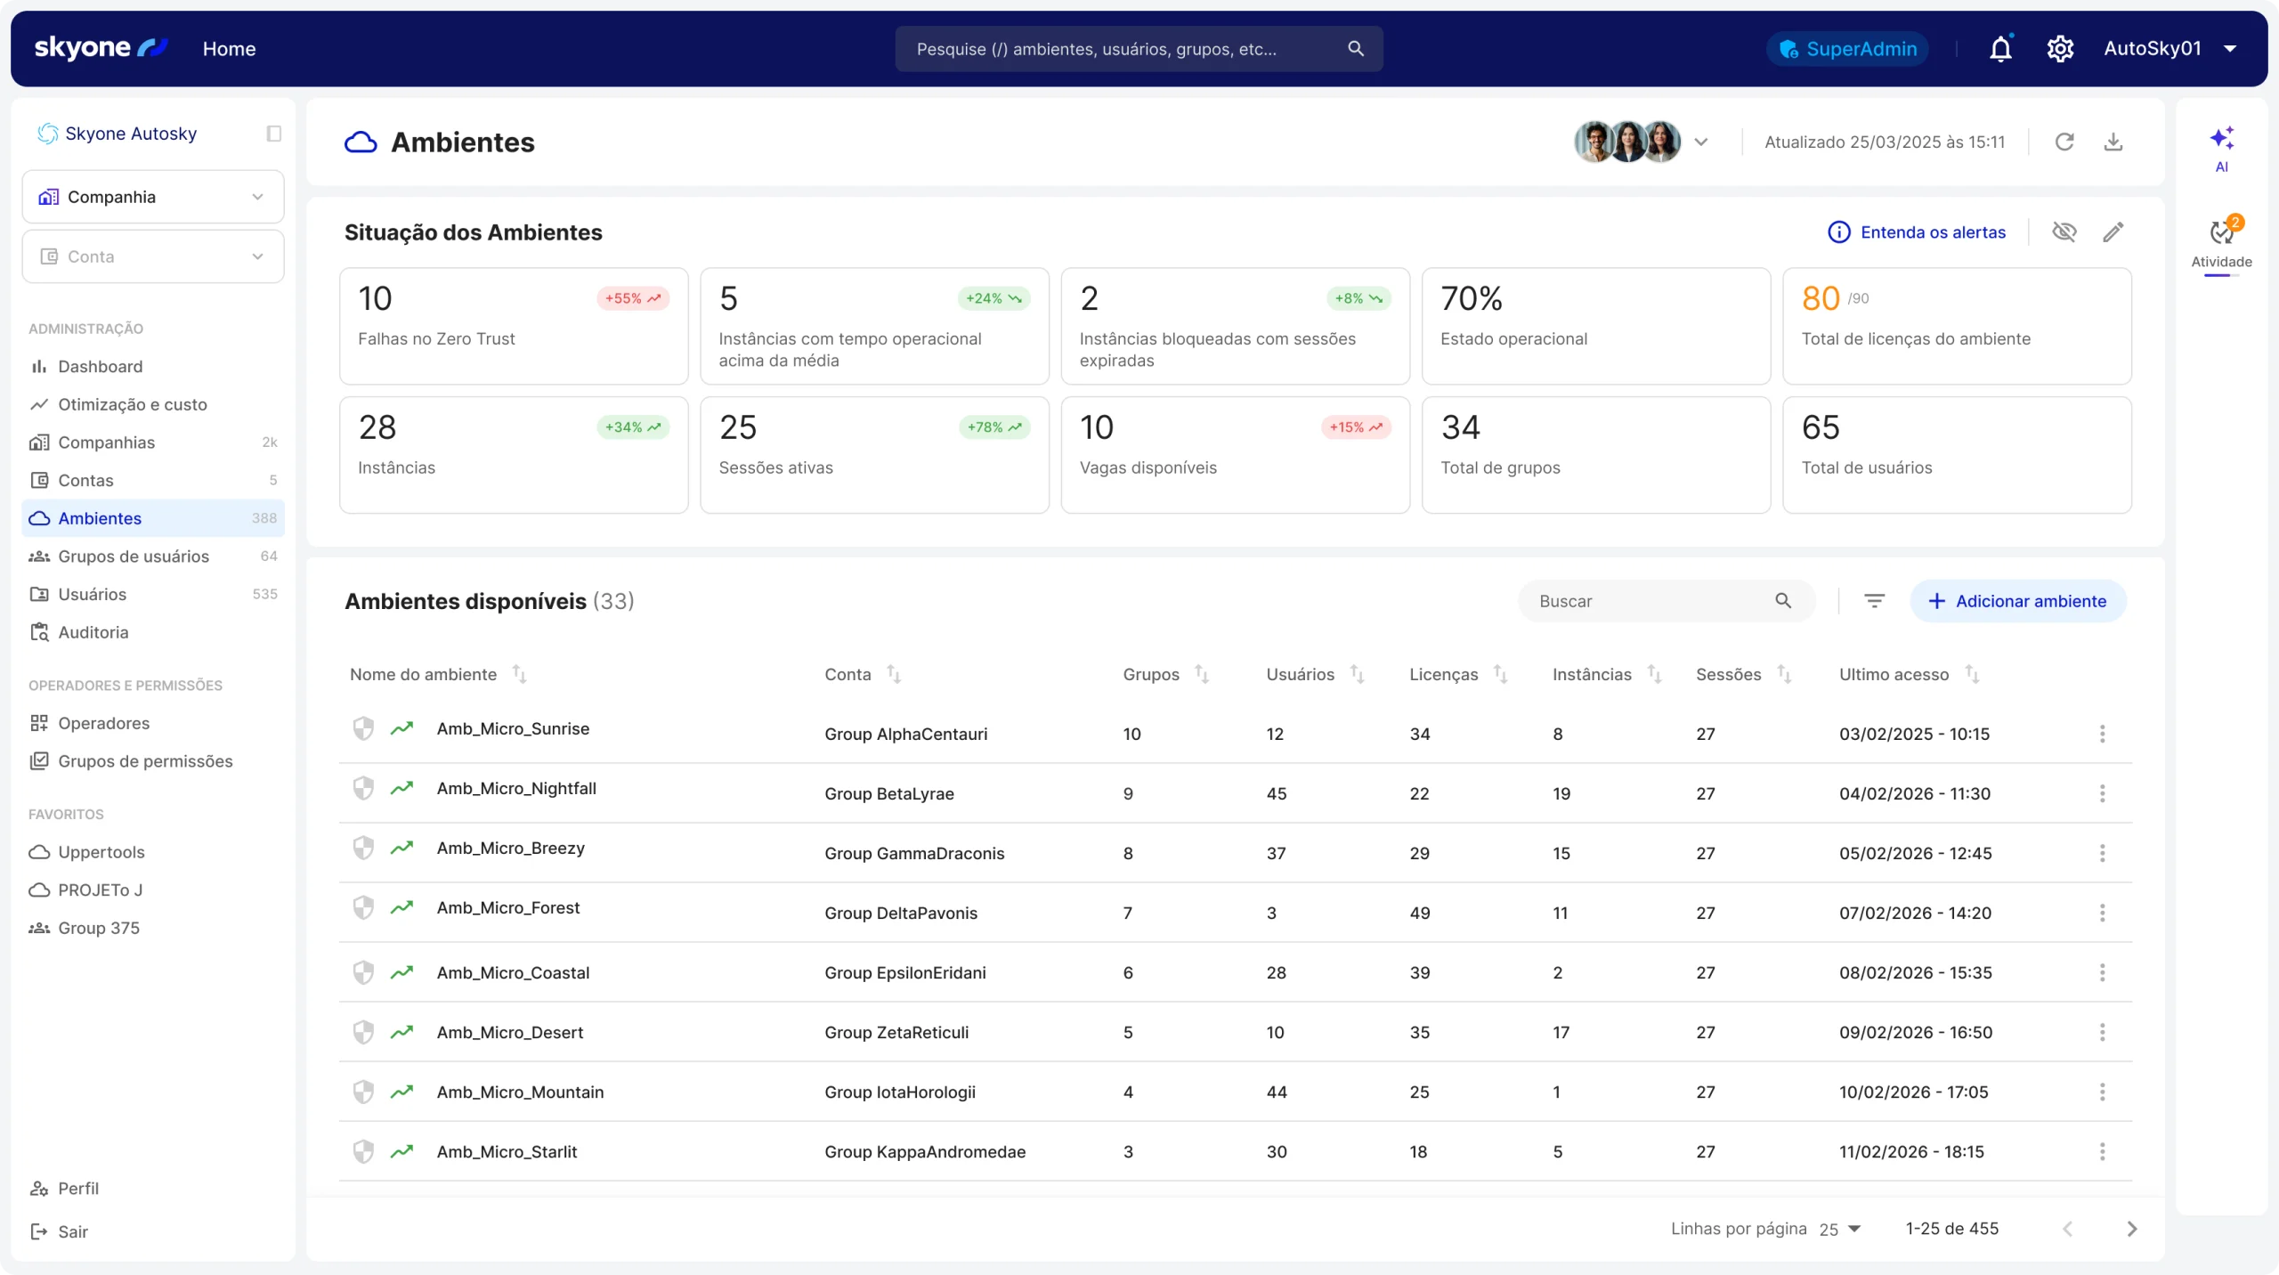Open the notifications bell
This screenshot has height=1275, width=2279.
2000,49
